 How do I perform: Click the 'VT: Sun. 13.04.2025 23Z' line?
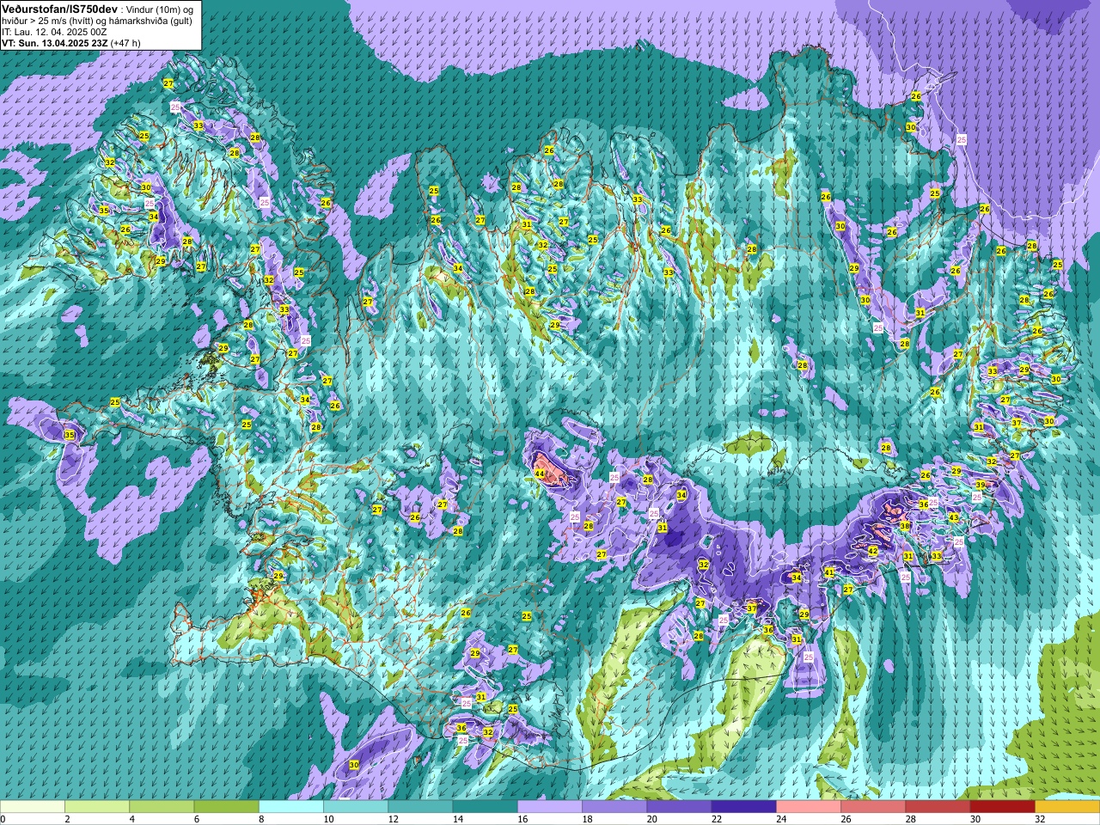53,43
